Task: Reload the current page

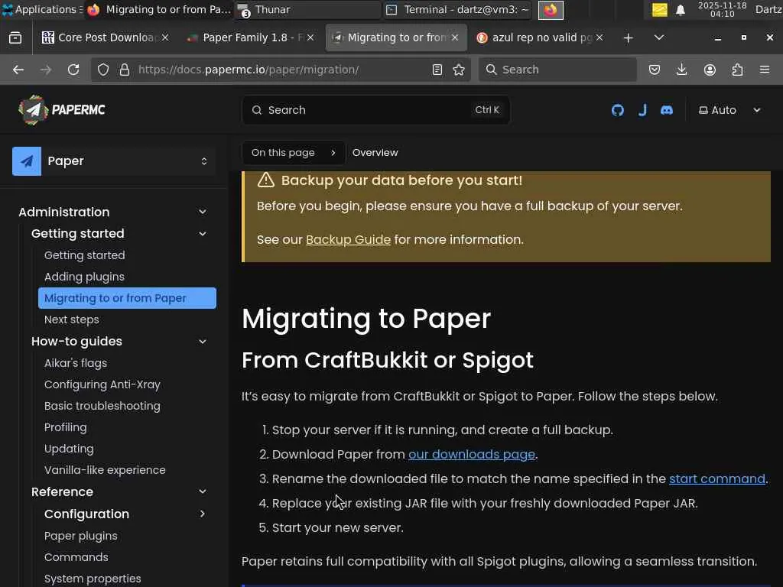Action: tap(73, 70)
